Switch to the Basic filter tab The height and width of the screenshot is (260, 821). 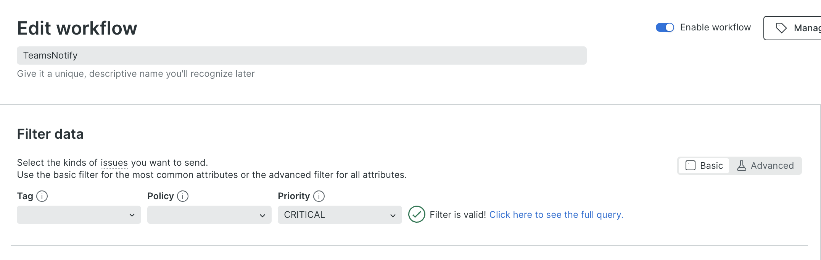[704, 166]
